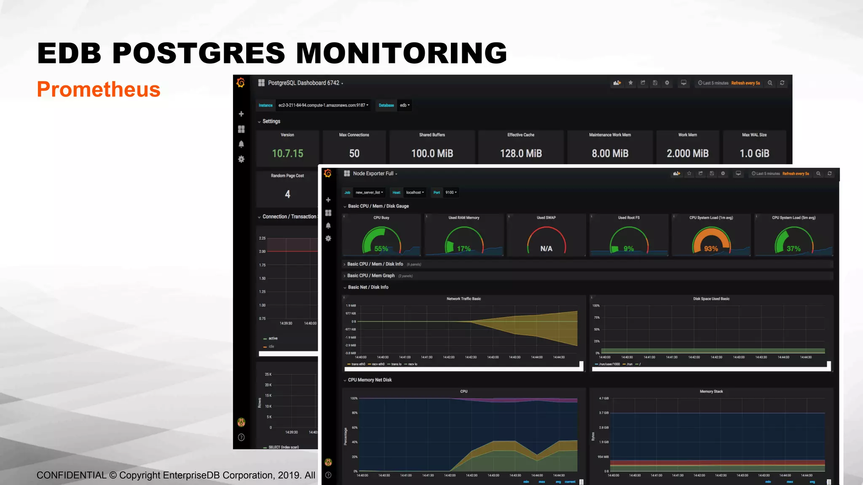
Task: Refresh the Node Exporter dashboard
Action: click(x=830, y=173)
